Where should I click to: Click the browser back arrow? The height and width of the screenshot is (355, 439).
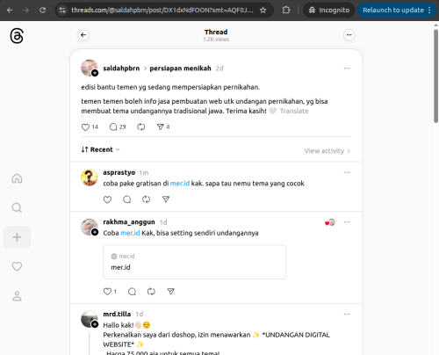coord(10,11)
